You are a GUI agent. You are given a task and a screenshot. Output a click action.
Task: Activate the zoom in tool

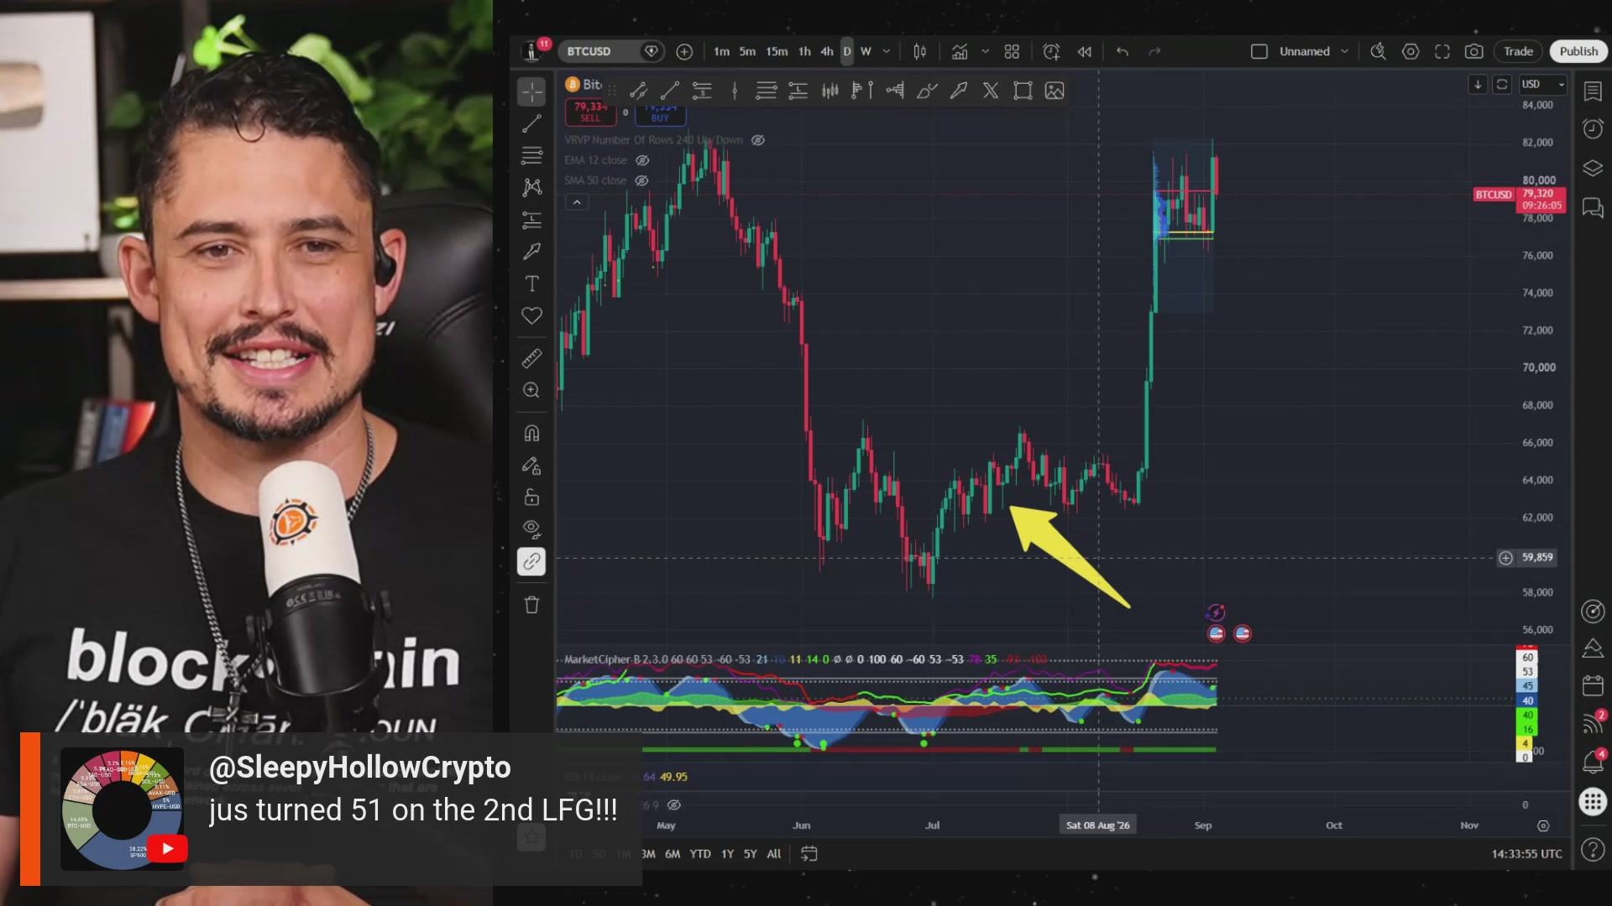pyautogui.click(x=531, y=390)
